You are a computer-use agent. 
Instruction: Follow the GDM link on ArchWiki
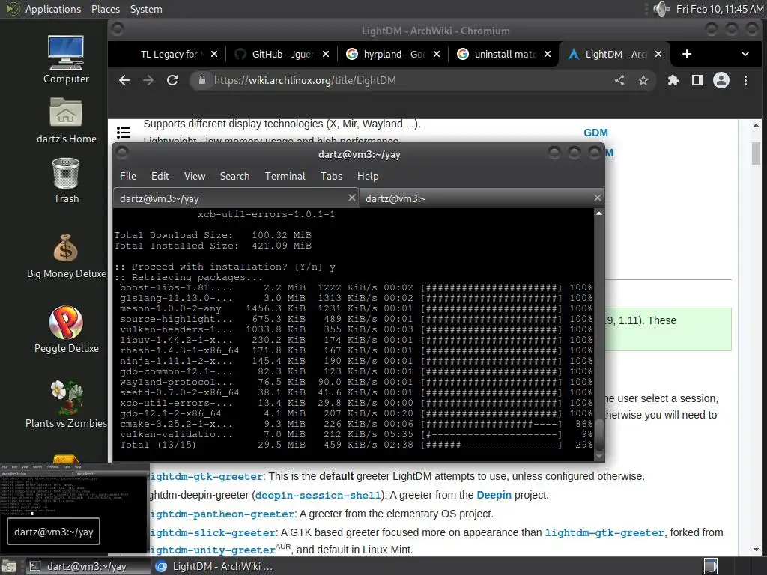coord(595,133)
